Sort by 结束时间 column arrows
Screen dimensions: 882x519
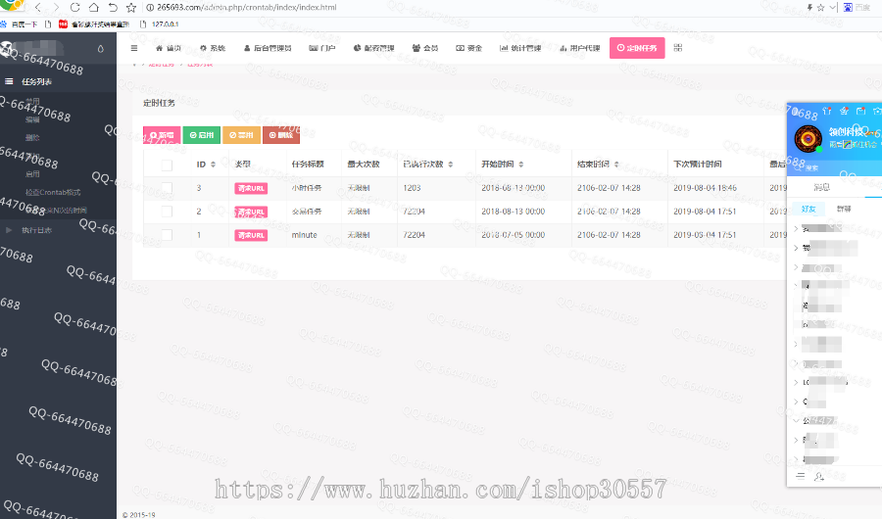[x=616, y=165]
